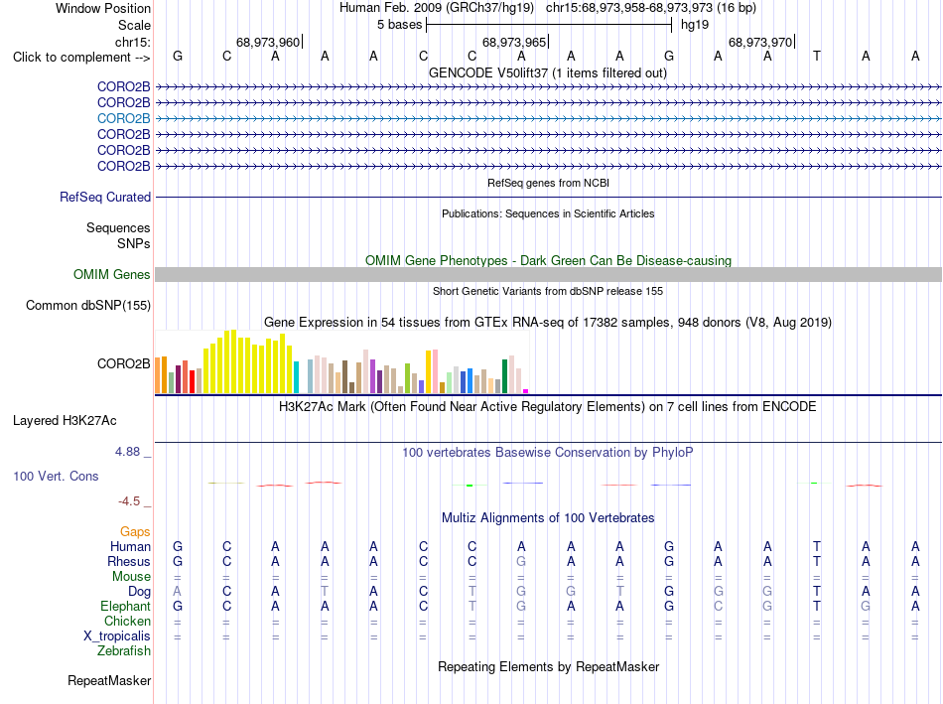
Task: Click the Window Position label
Action: point(103,8)
